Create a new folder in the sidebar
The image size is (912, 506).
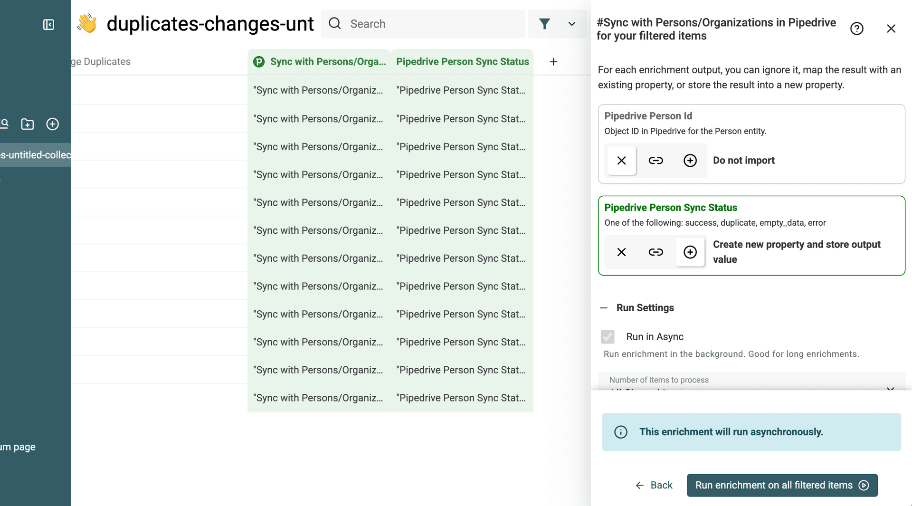tap(27, 124)
